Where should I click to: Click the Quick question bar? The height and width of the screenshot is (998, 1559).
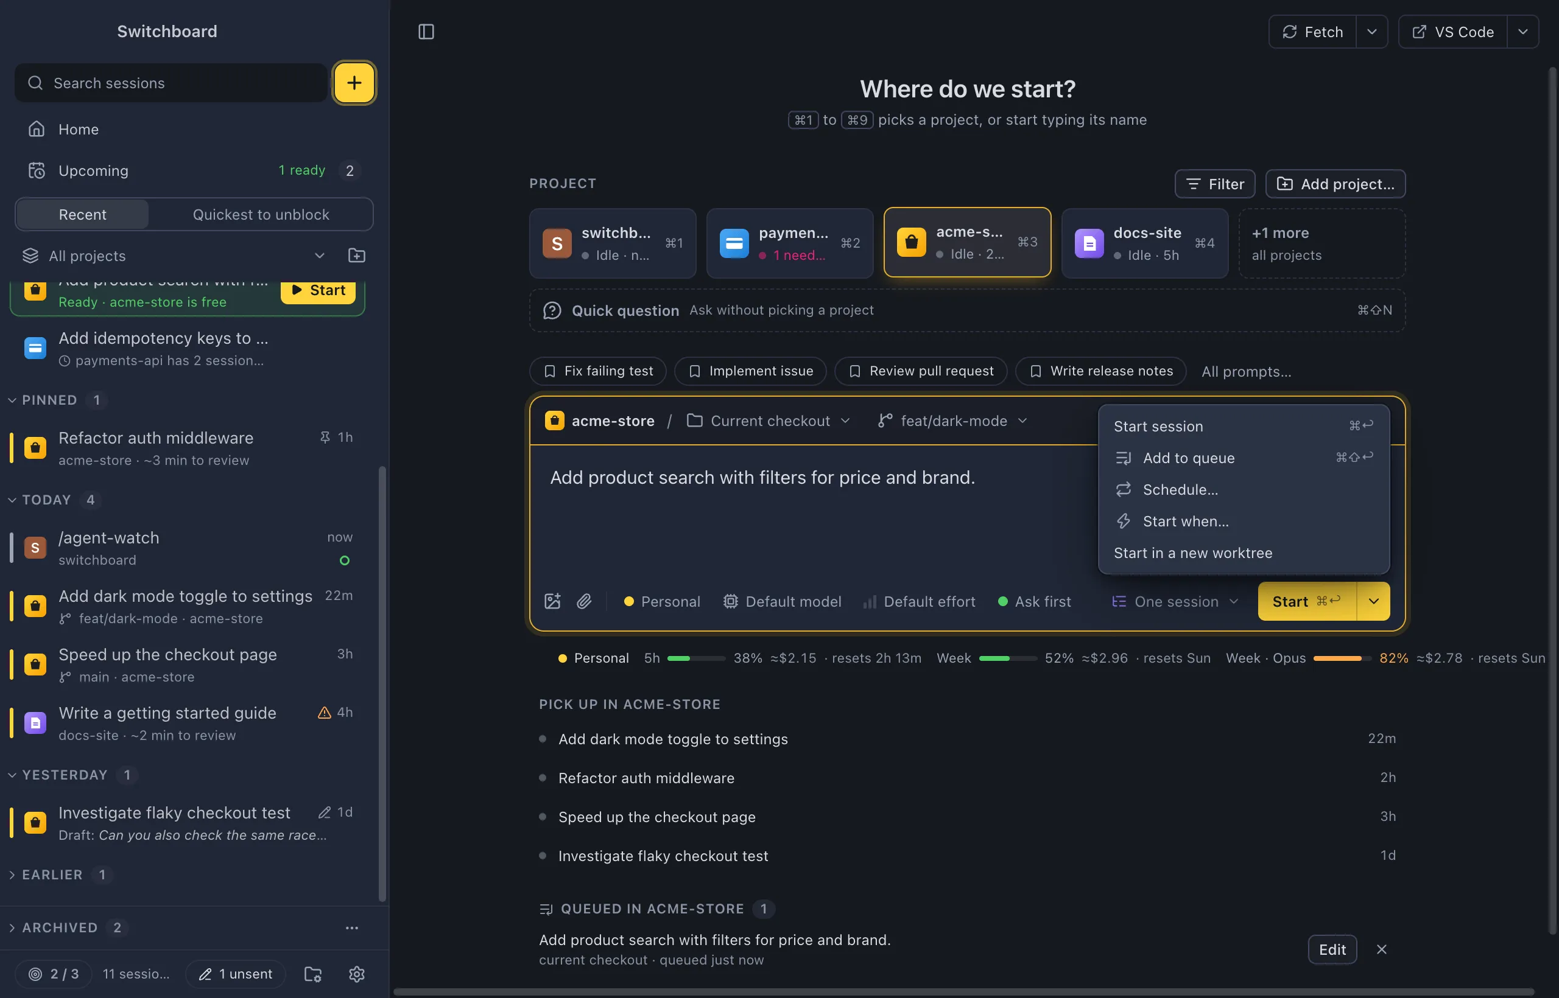[967, 310]
